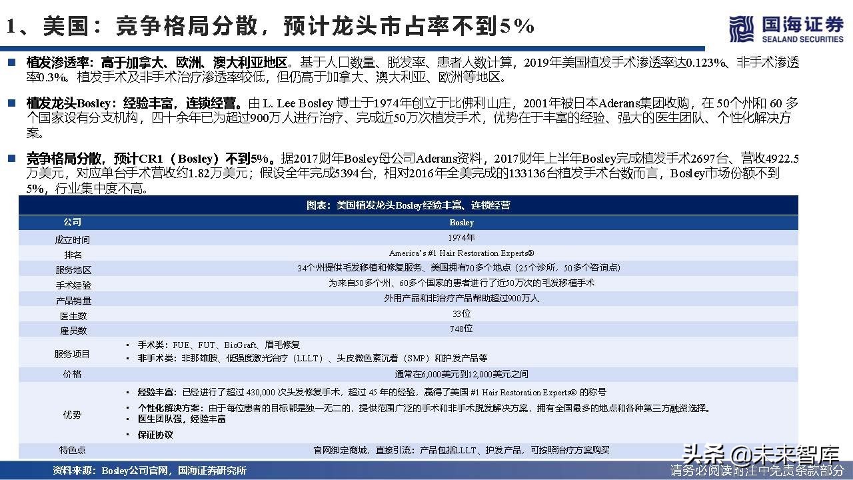Screen dimensions: 853x480
Task: Select the 公司 column header cell
Action: [72, 222]
